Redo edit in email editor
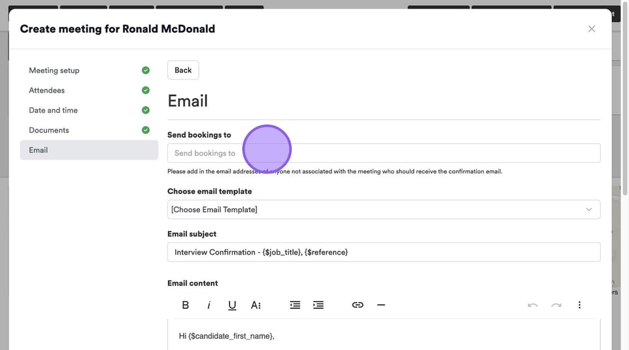The image size is (629, 350). tap(556, 305)
